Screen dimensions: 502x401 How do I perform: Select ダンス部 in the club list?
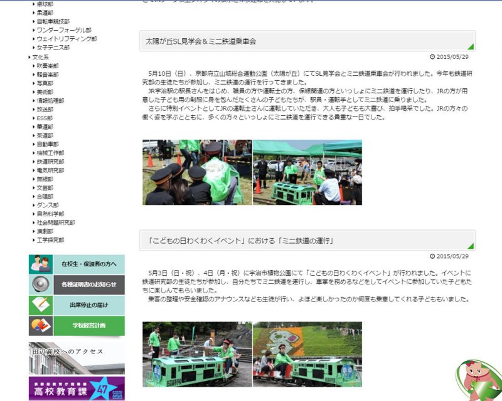[x=47, y=205]
